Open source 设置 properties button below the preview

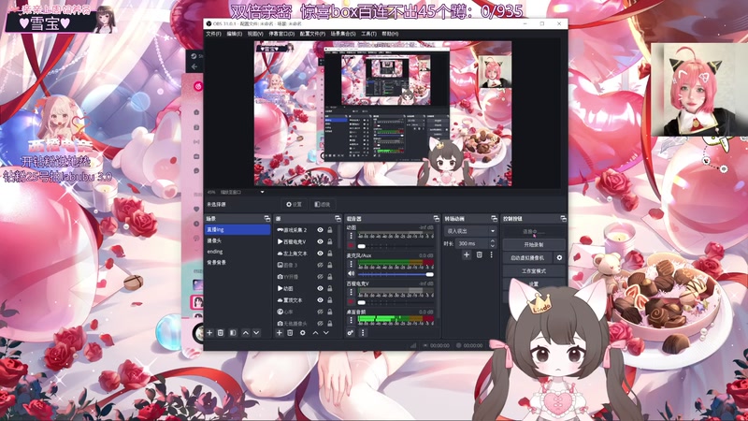point(295,204)
